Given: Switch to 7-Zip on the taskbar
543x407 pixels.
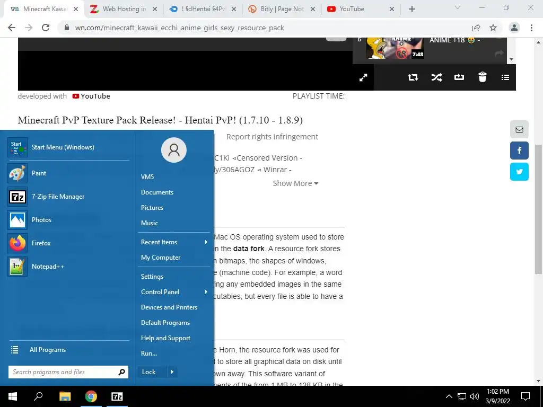Looking at the screenshot, I should point(117,396).
